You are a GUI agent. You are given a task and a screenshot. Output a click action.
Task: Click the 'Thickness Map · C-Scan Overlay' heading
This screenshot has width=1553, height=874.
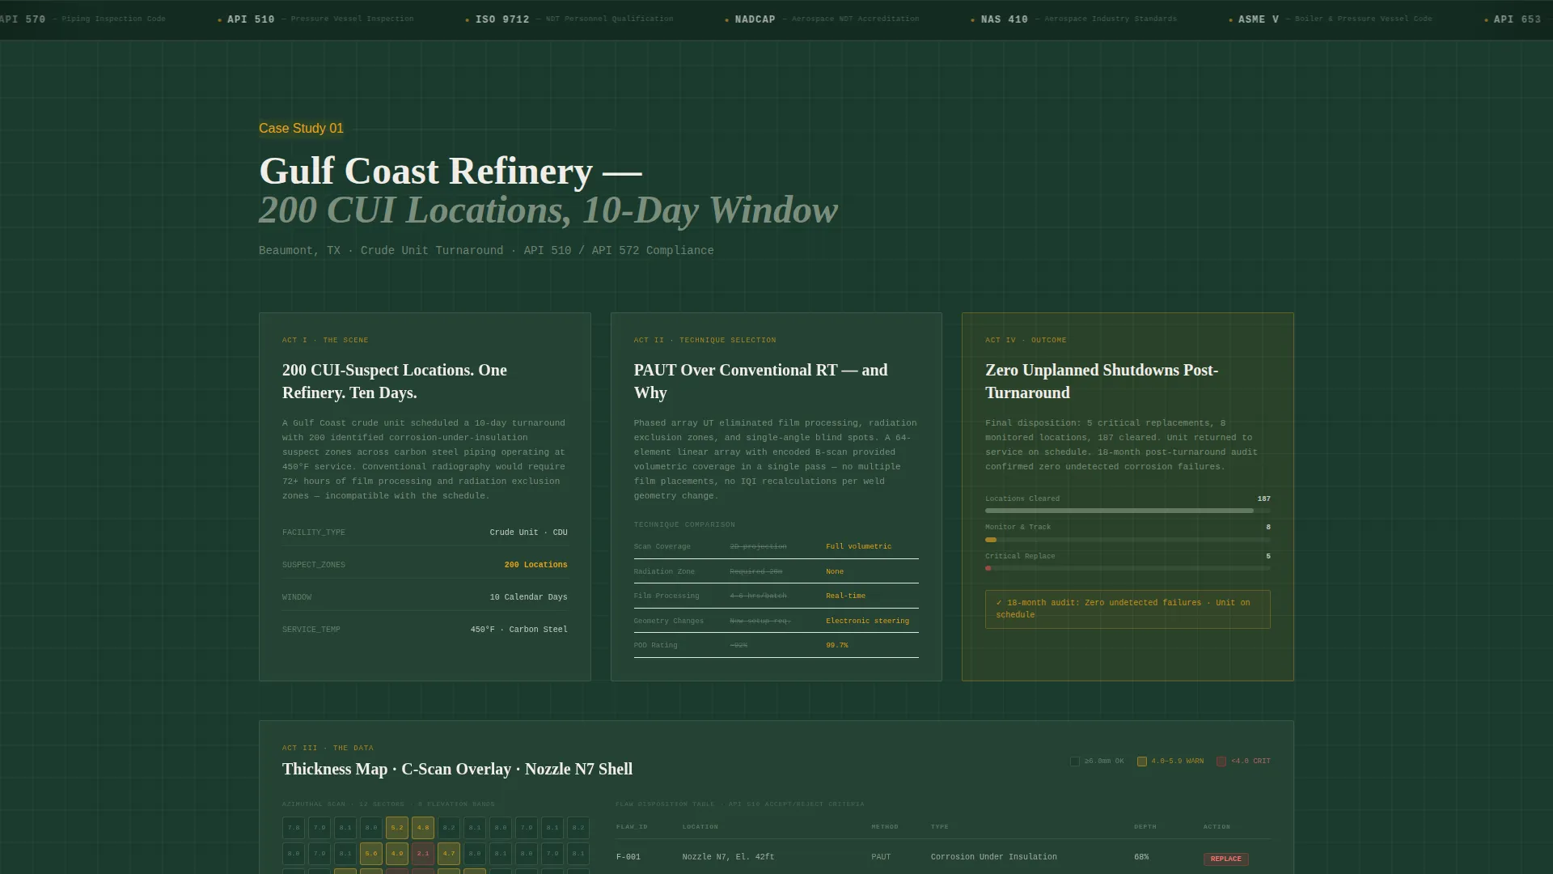click(x=457, y=770)
